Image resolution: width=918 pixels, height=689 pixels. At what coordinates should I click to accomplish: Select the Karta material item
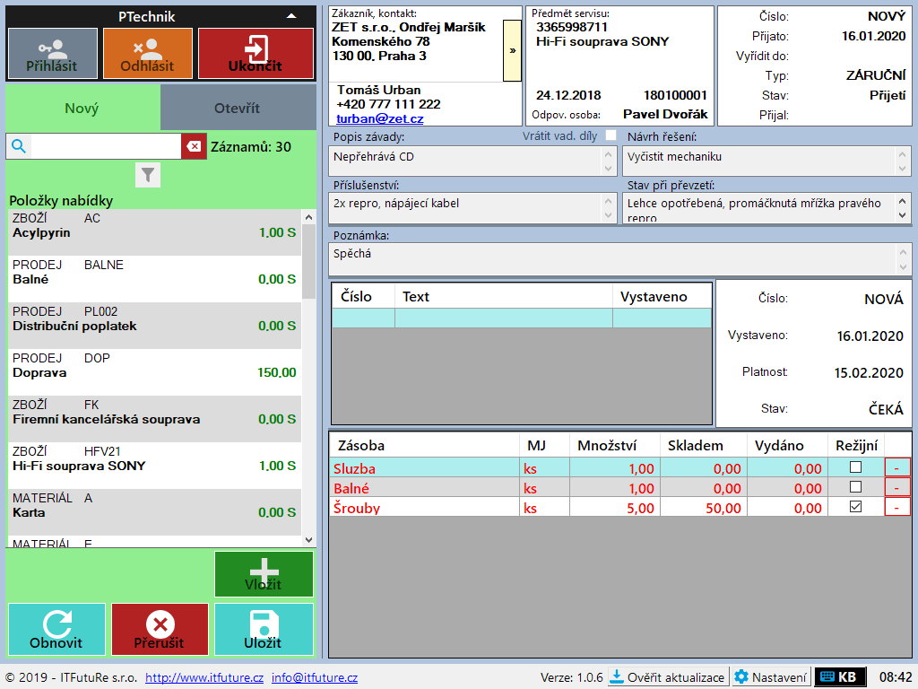[x=154, y=512]
